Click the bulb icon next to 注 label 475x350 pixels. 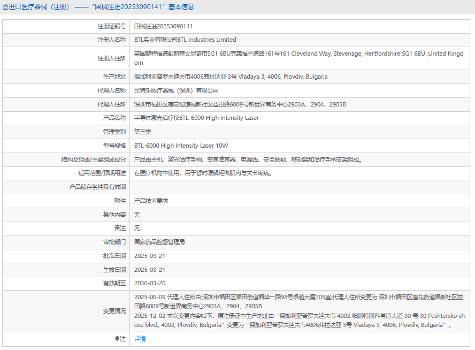click(118, 339)
